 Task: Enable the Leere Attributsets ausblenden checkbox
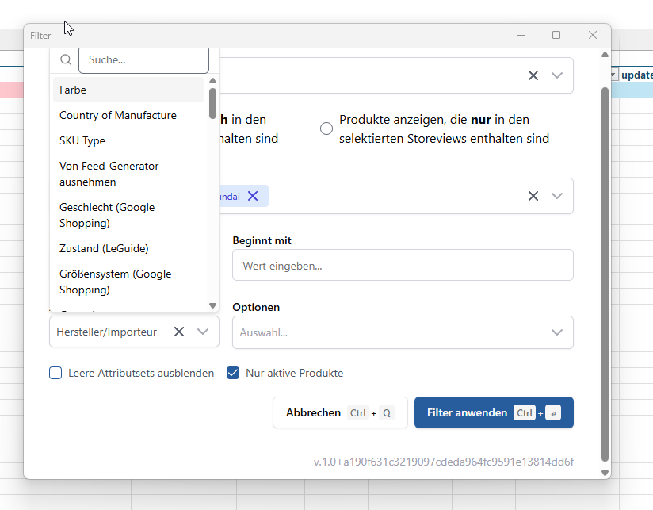click(55, 373)
